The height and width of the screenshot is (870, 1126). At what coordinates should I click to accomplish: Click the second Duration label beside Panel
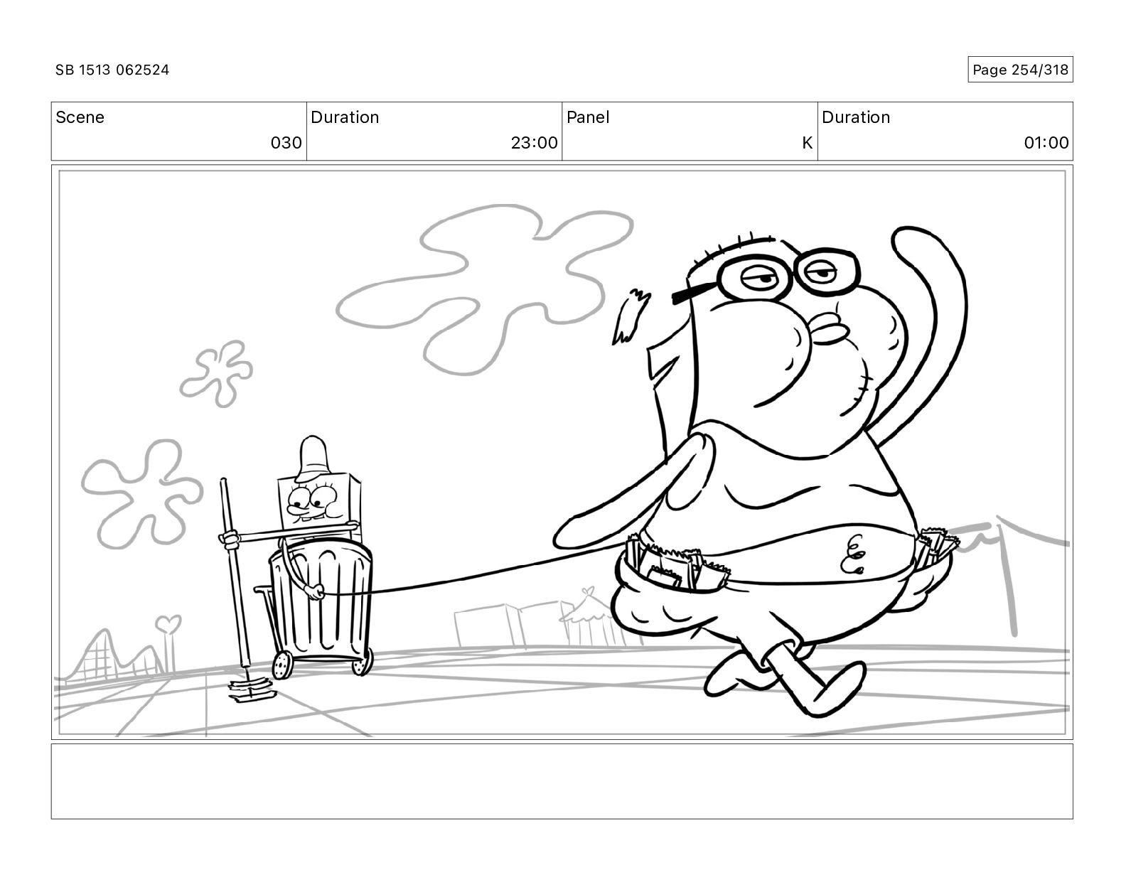click(856, 117)
